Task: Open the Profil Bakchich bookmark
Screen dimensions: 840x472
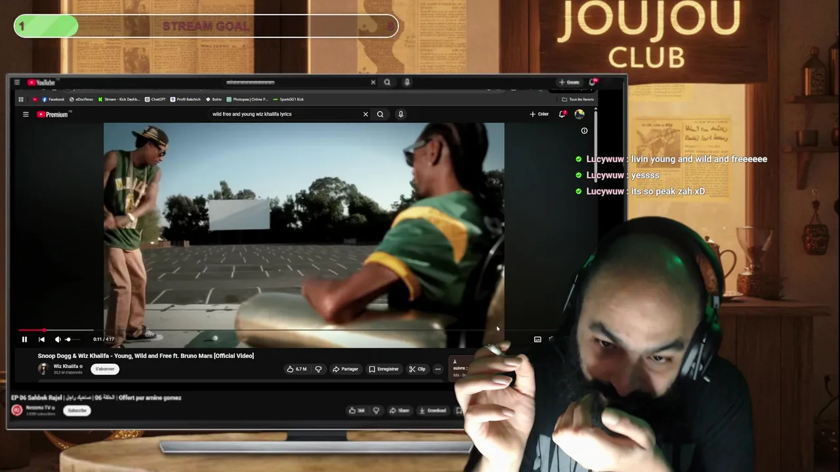Action: pos(186,100)
